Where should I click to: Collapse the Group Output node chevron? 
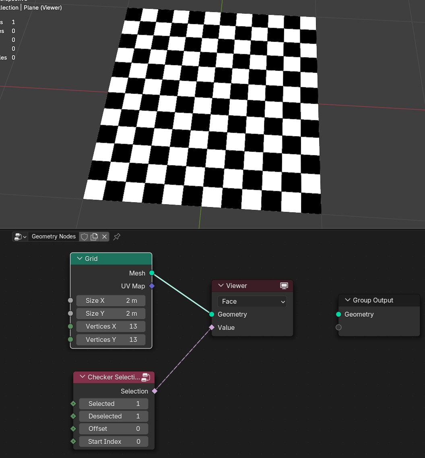(x=348, y=300)
